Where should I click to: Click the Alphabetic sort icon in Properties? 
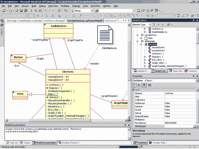(138, 85)
